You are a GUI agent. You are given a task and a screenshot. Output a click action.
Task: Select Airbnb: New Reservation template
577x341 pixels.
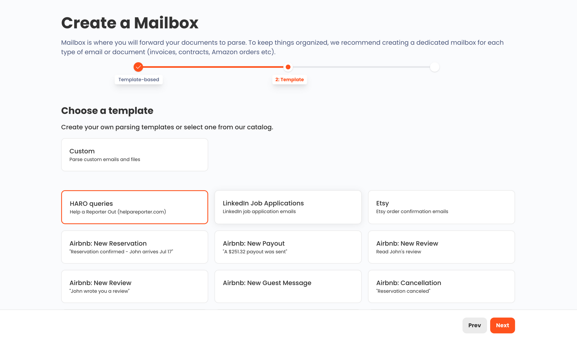point(134,247)
